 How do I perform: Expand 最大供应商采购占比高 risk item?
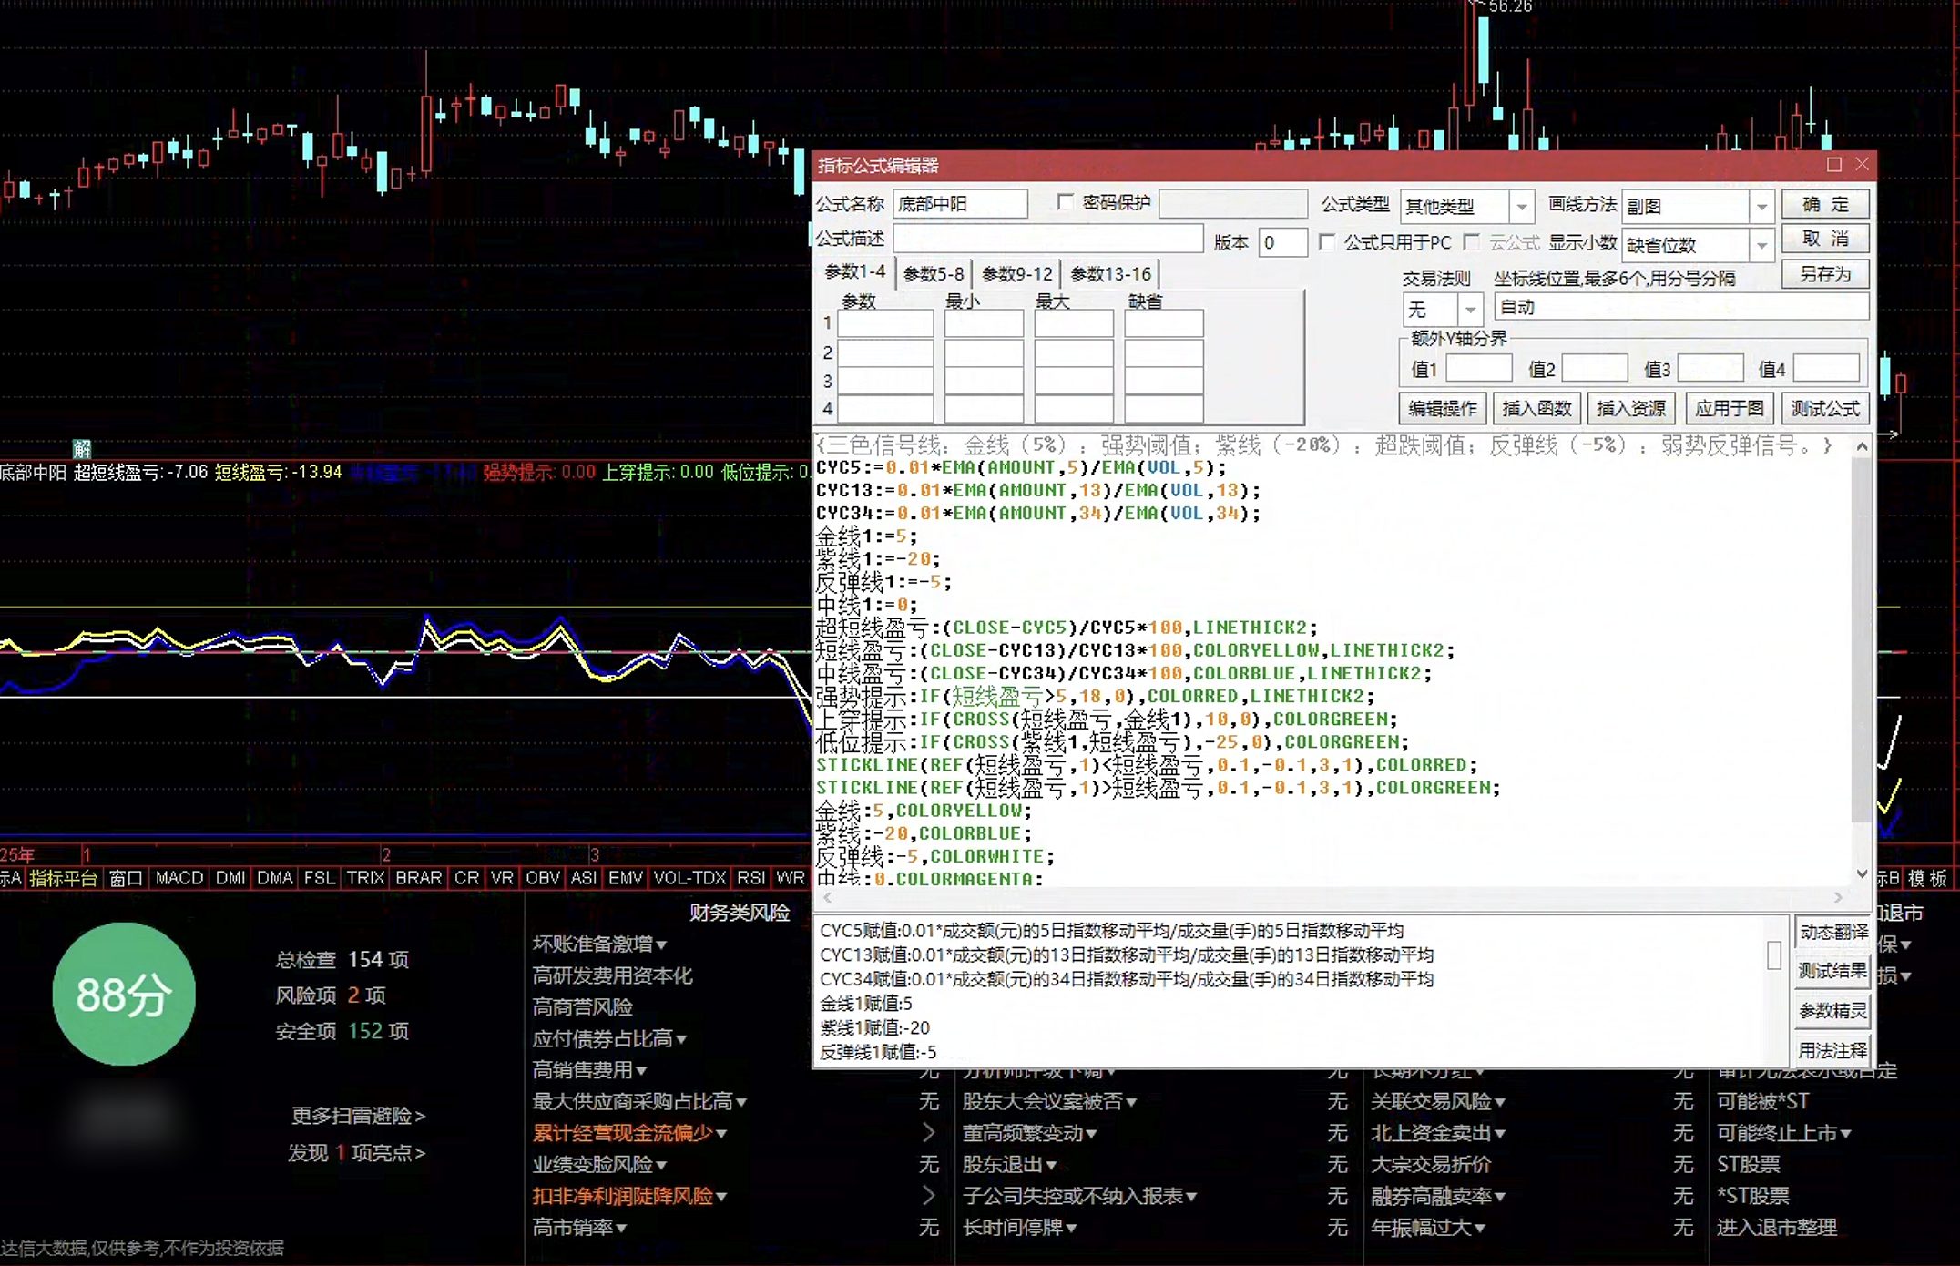tap(639, 1101)
